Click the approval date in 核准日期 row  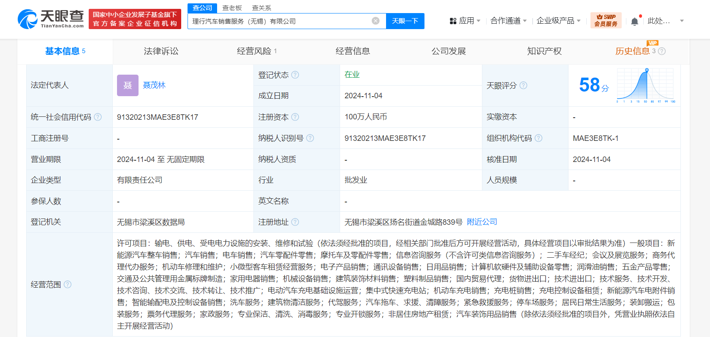[592, 159]
